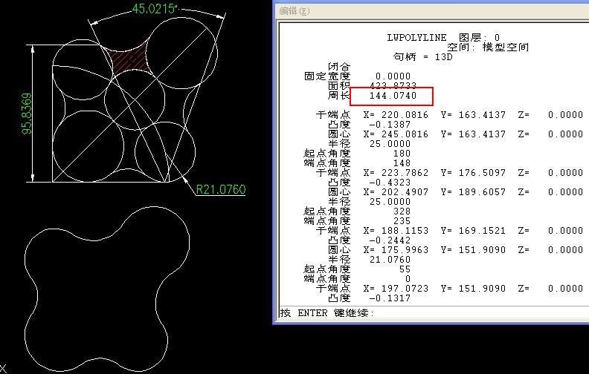Click the 端点角度 value 235

tap(402, 221)
